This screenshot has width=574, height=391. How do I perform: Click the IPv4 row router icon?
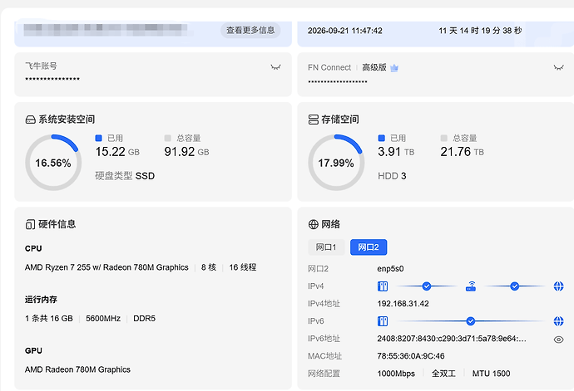click(x=471, y=286)
